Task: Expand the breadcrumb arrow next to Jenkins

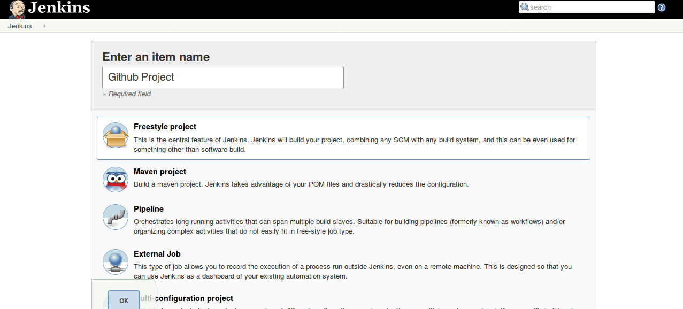Action: tap(44, 26)
